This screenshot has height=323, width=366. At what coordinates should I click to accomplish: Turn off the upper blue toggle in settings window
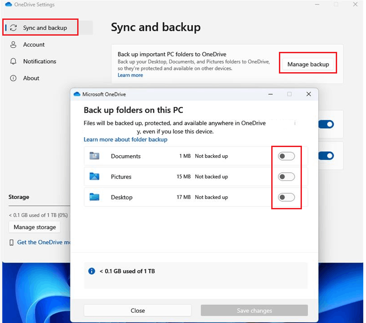coord(326,124)
